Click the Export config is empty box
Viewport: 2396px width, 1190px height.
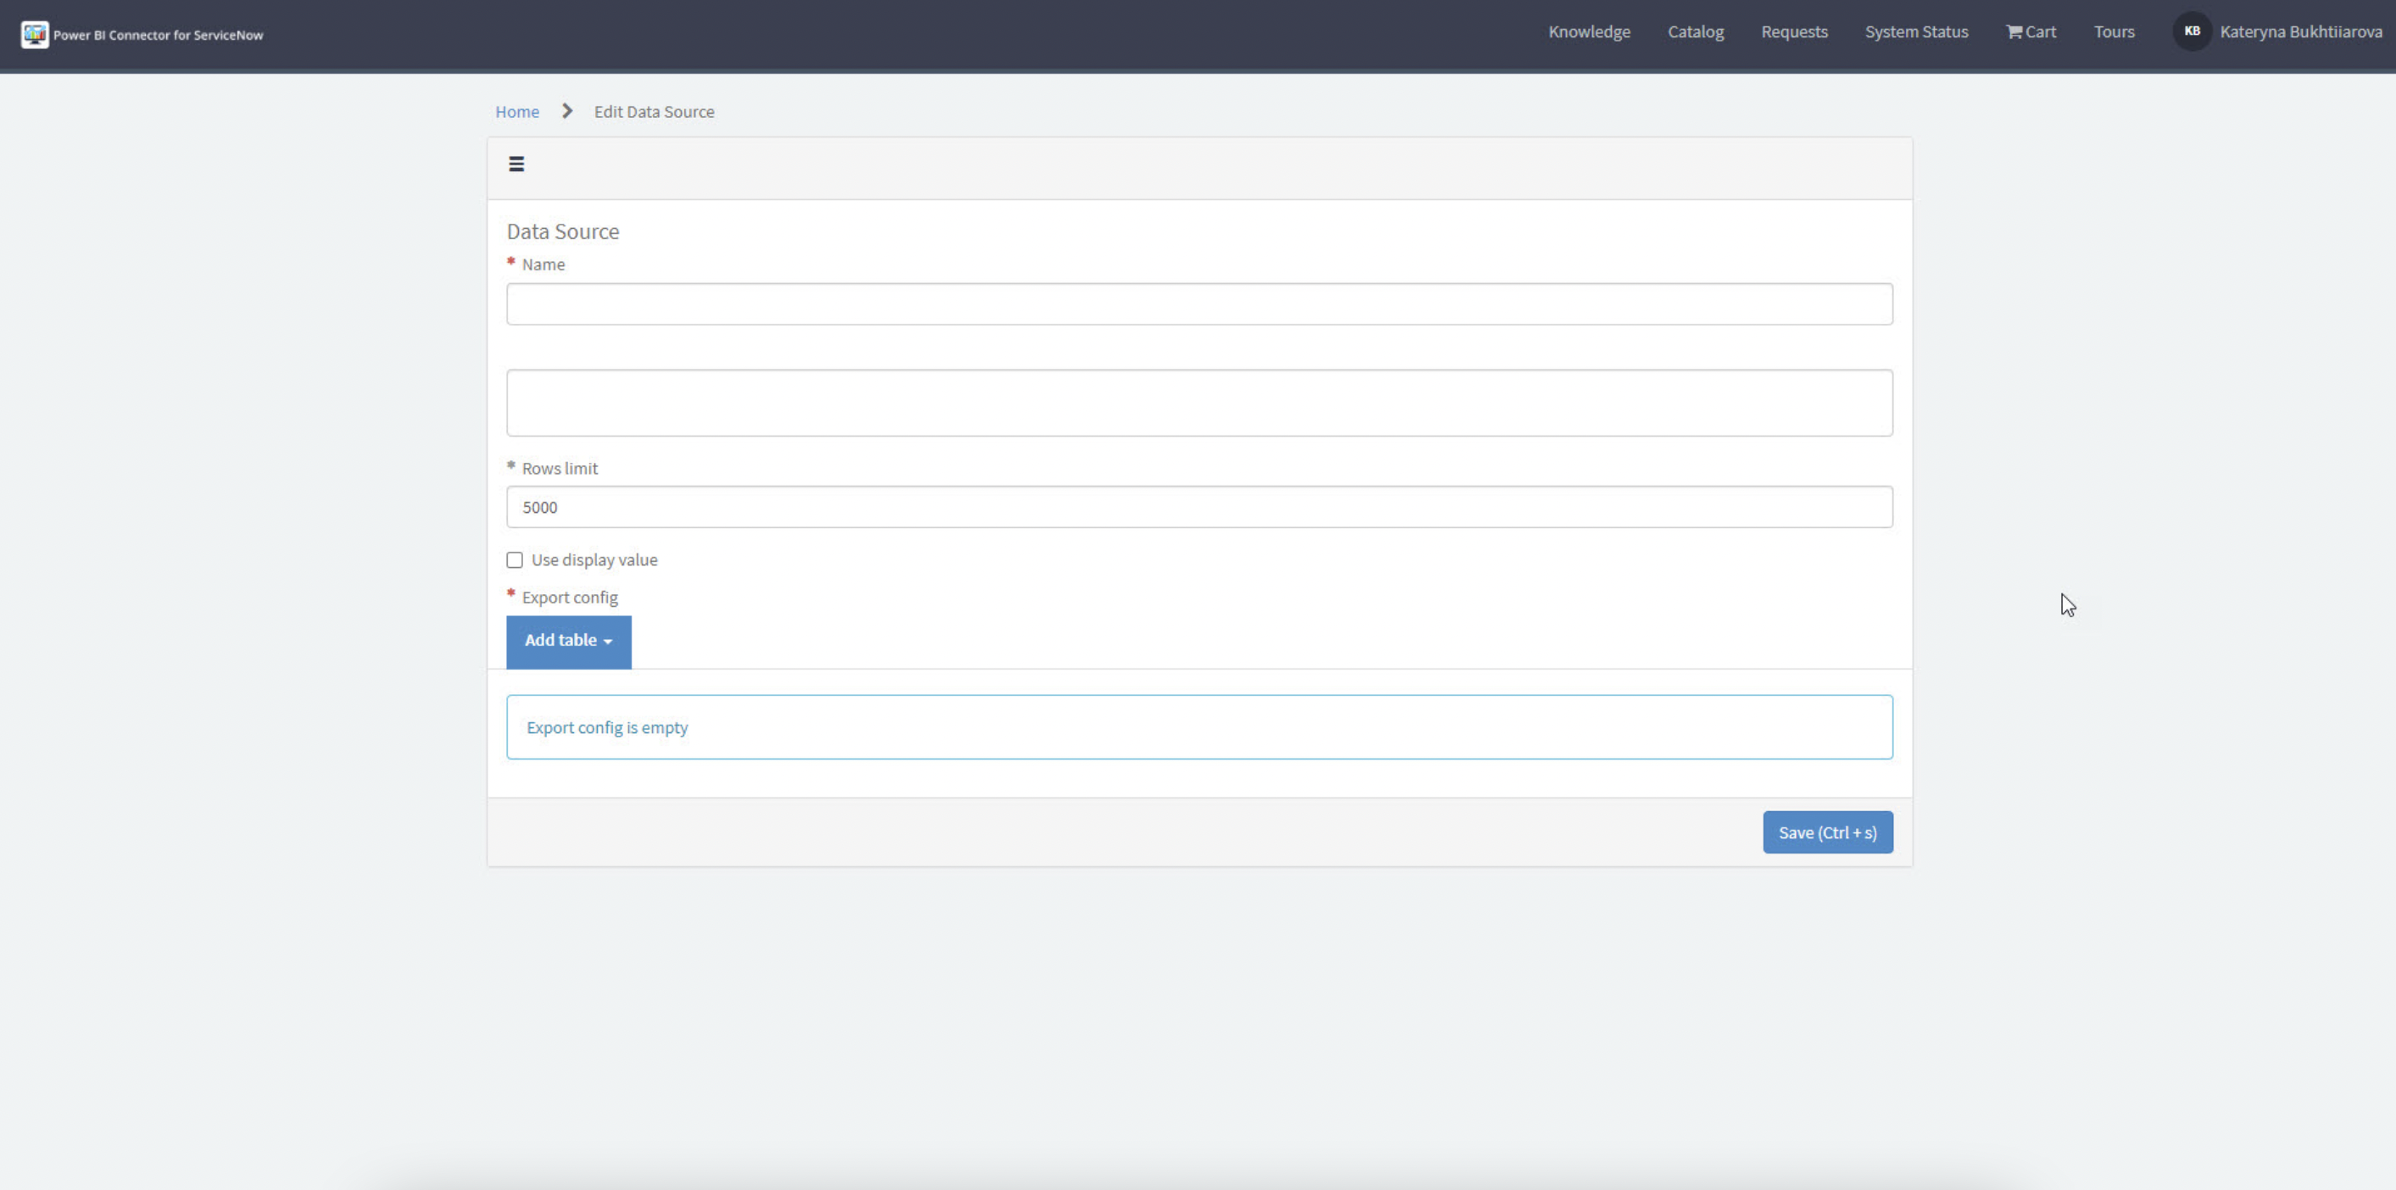pyautogui.click(x=1199, y=726)
